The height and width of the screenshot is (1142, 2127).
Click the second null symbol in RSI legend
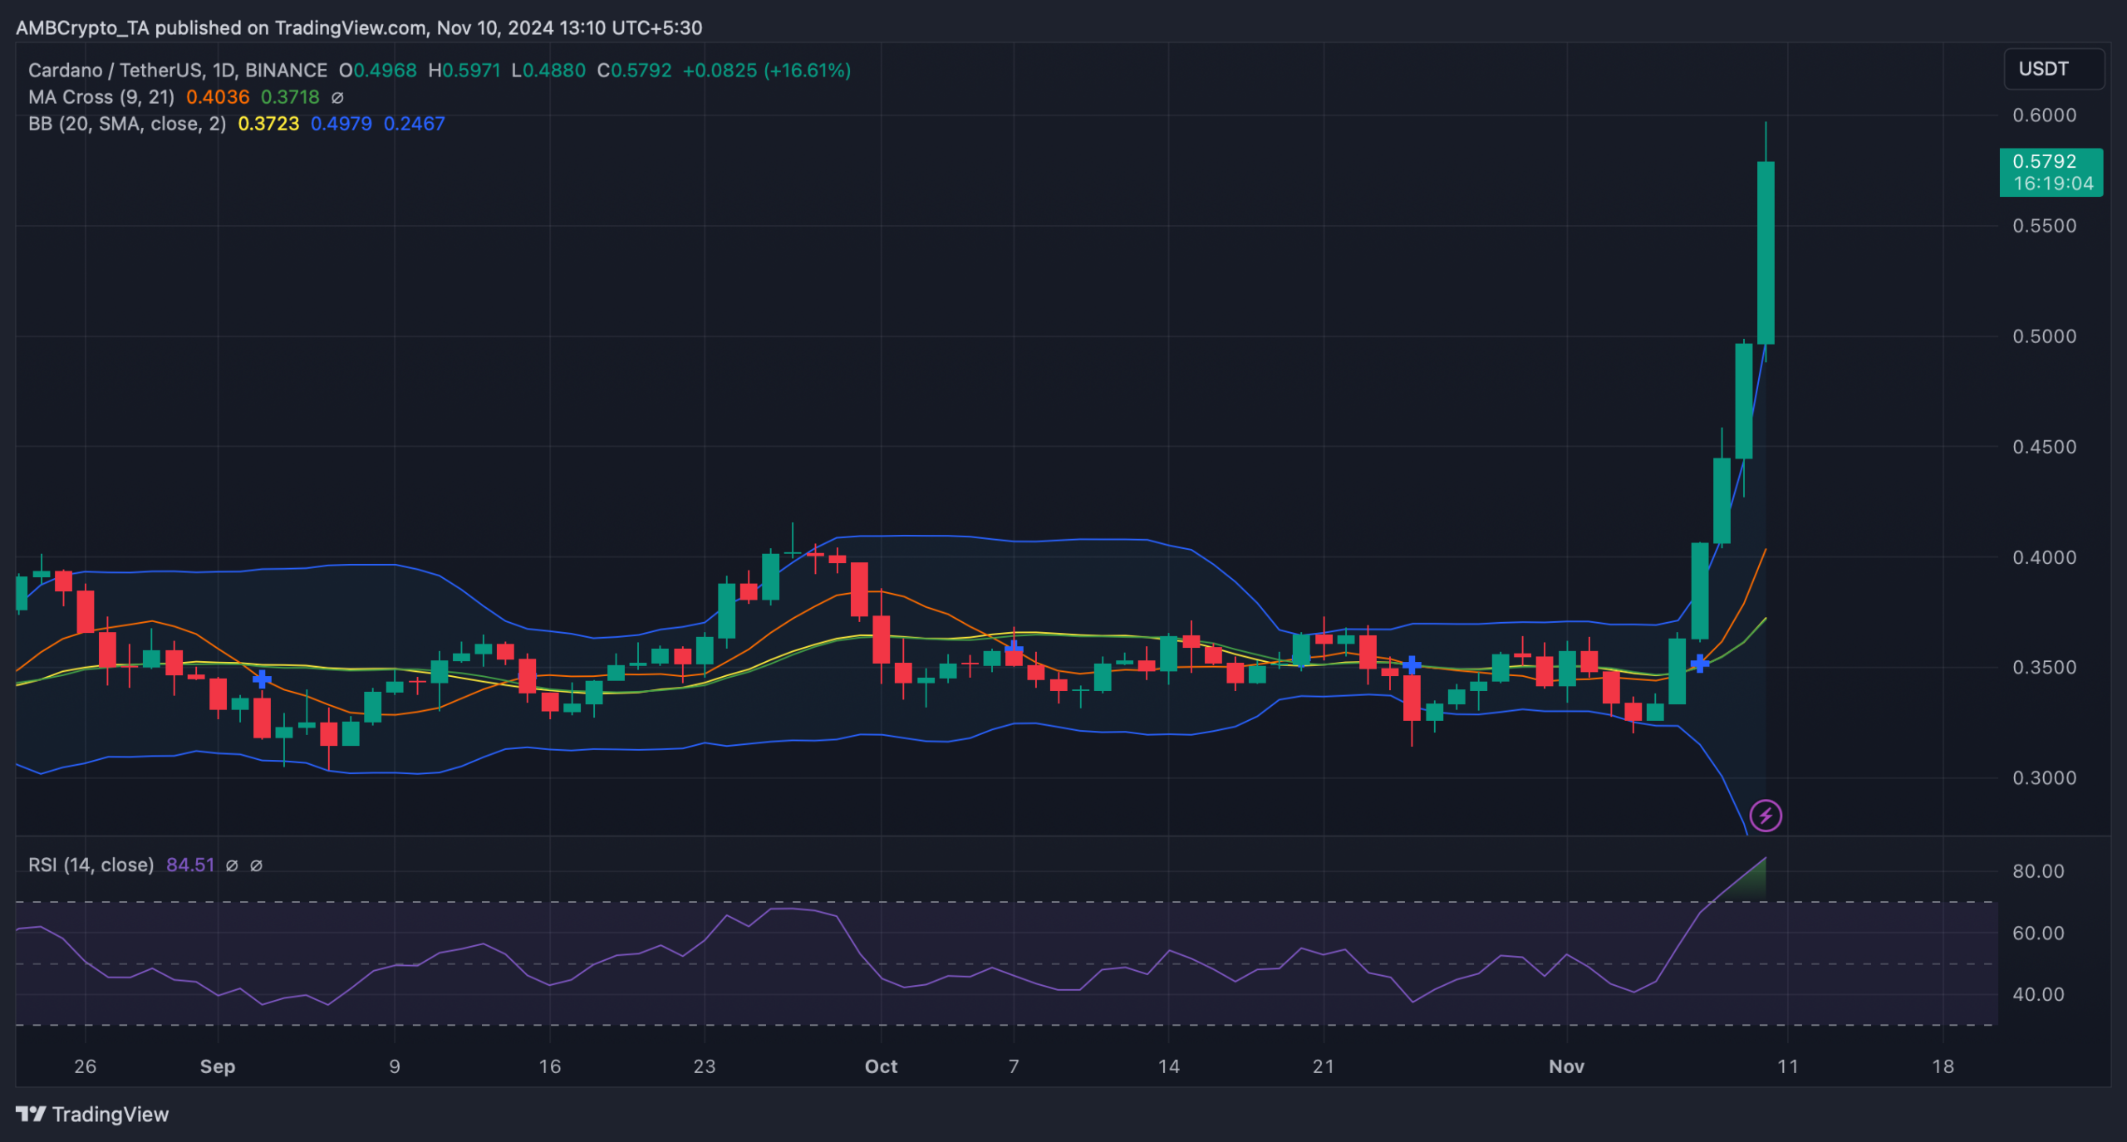pyautogui.click(x=257, y=865)
